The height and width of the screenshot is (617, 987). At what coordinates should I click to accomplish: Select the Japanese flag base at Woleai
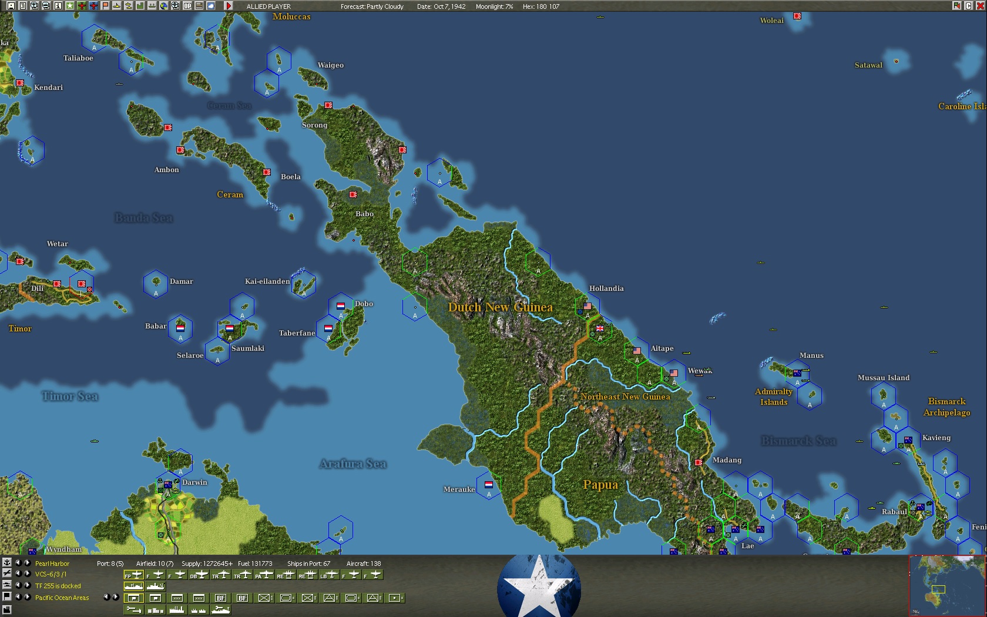click(797, 16)
